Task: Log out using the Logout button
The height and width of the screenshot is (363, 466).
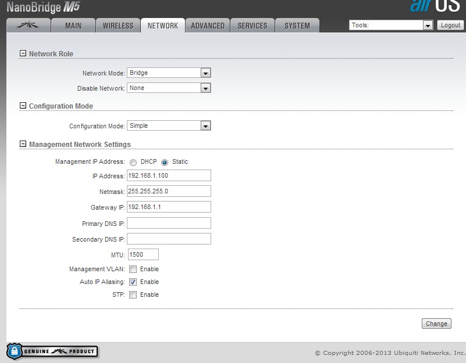Action: pos(450,25)
